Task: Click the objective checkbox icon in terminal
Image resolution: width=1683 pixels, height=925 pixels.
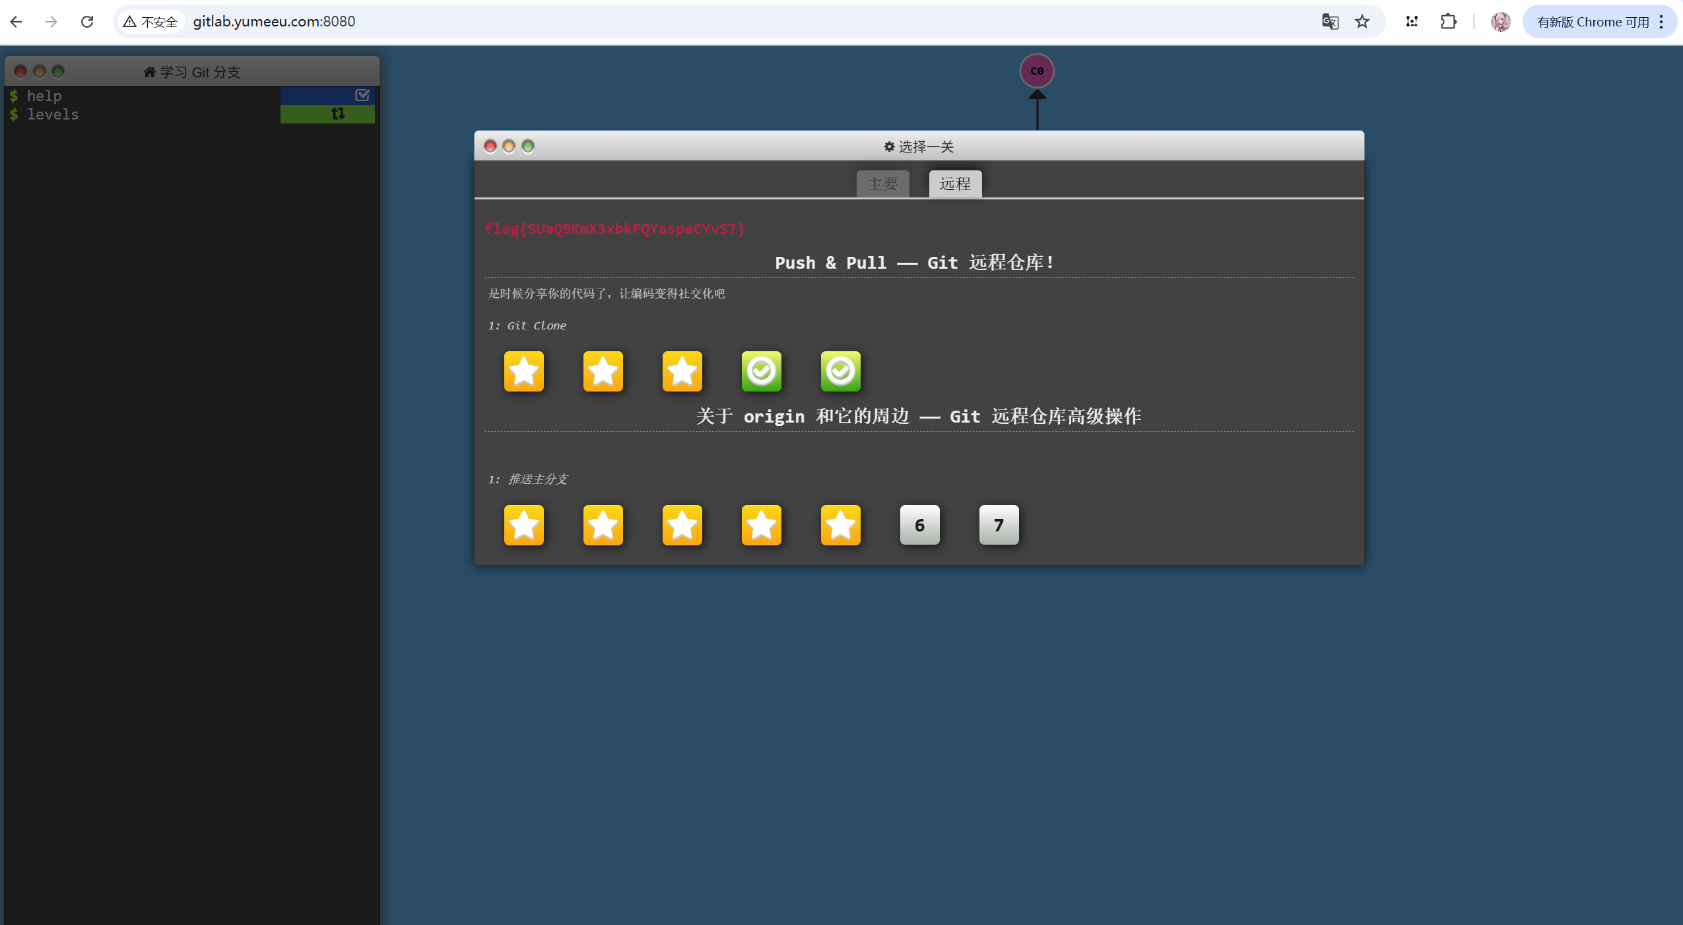Action: pos(362,95)
